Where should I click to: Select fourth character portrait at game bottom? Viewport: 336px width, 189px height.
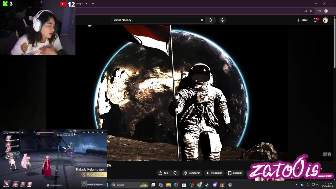click(x=30, y=184)
